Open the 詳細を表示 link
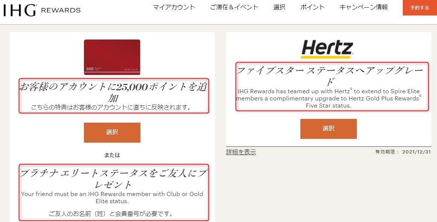Image resolution: width=437 pixels, height=222 pixels. 241,152
